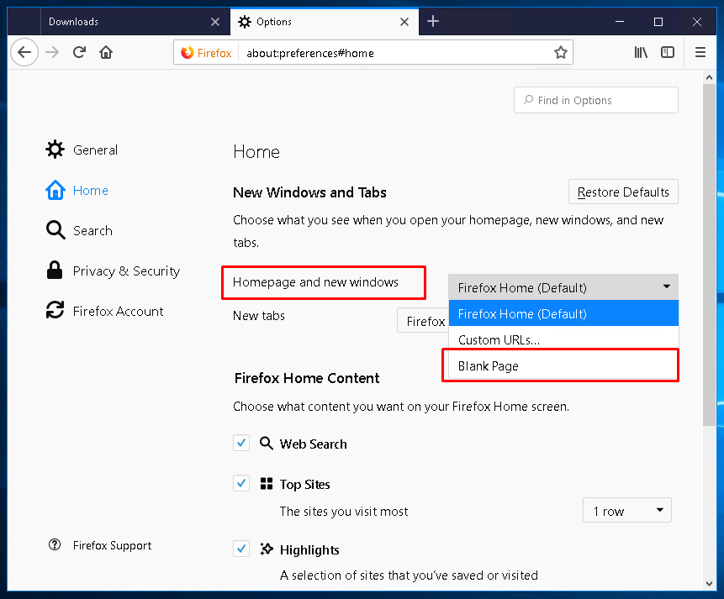Screen dimensions: 724x599
Task: Click the Find in Options search field
Action: tap(595, 100)
